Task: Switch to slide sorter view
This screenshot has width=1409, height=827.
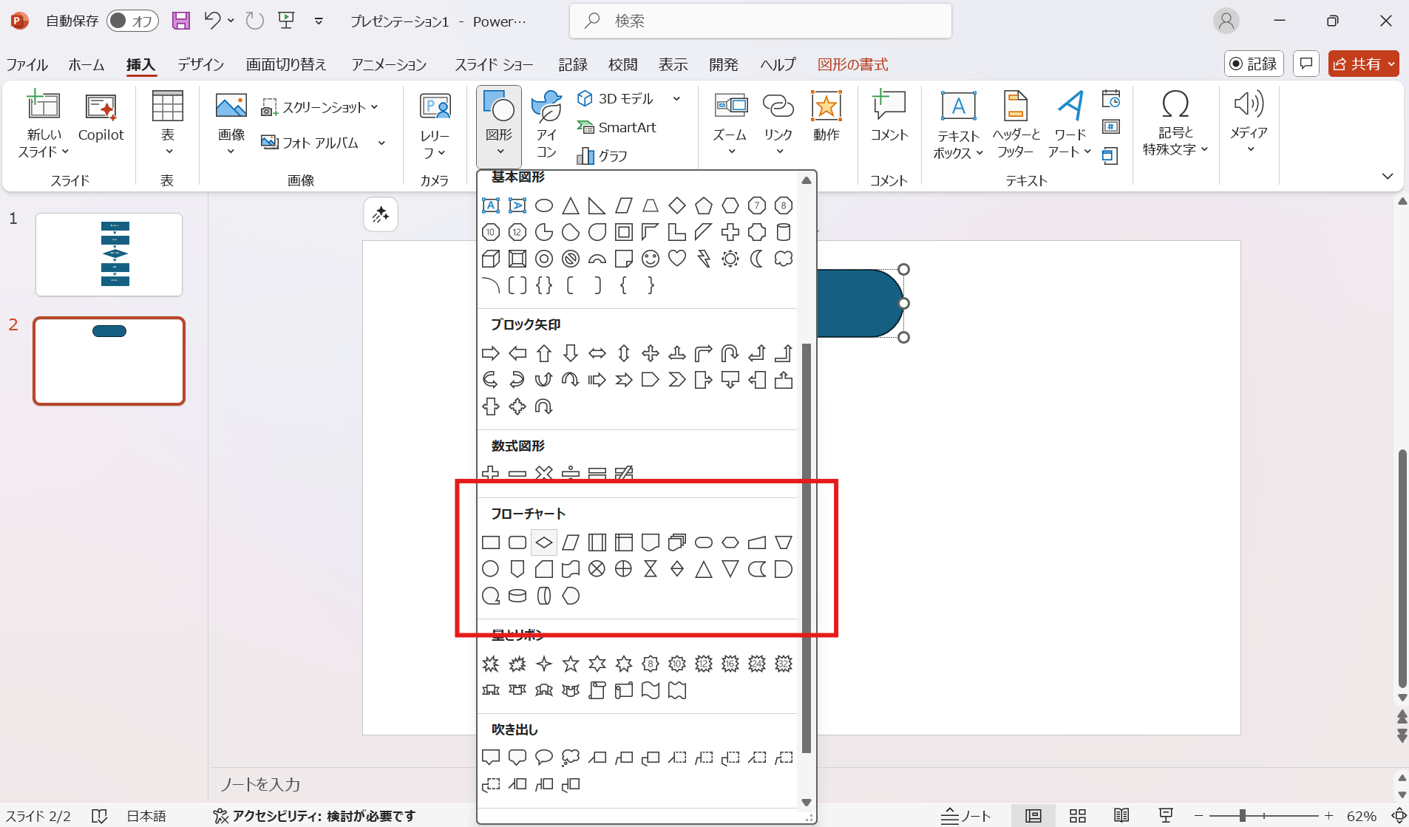Action: pyautogui.click(x=1077, y=816)
